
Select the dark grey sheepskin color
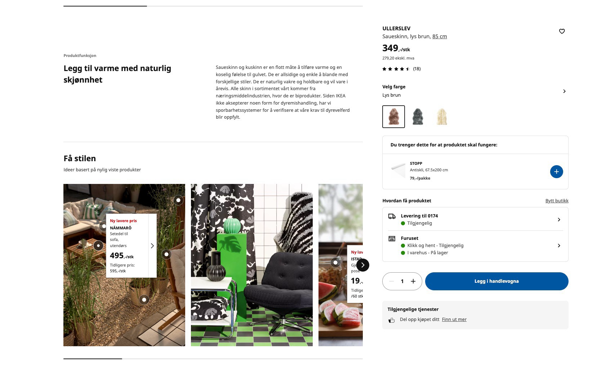click(418, 116)
